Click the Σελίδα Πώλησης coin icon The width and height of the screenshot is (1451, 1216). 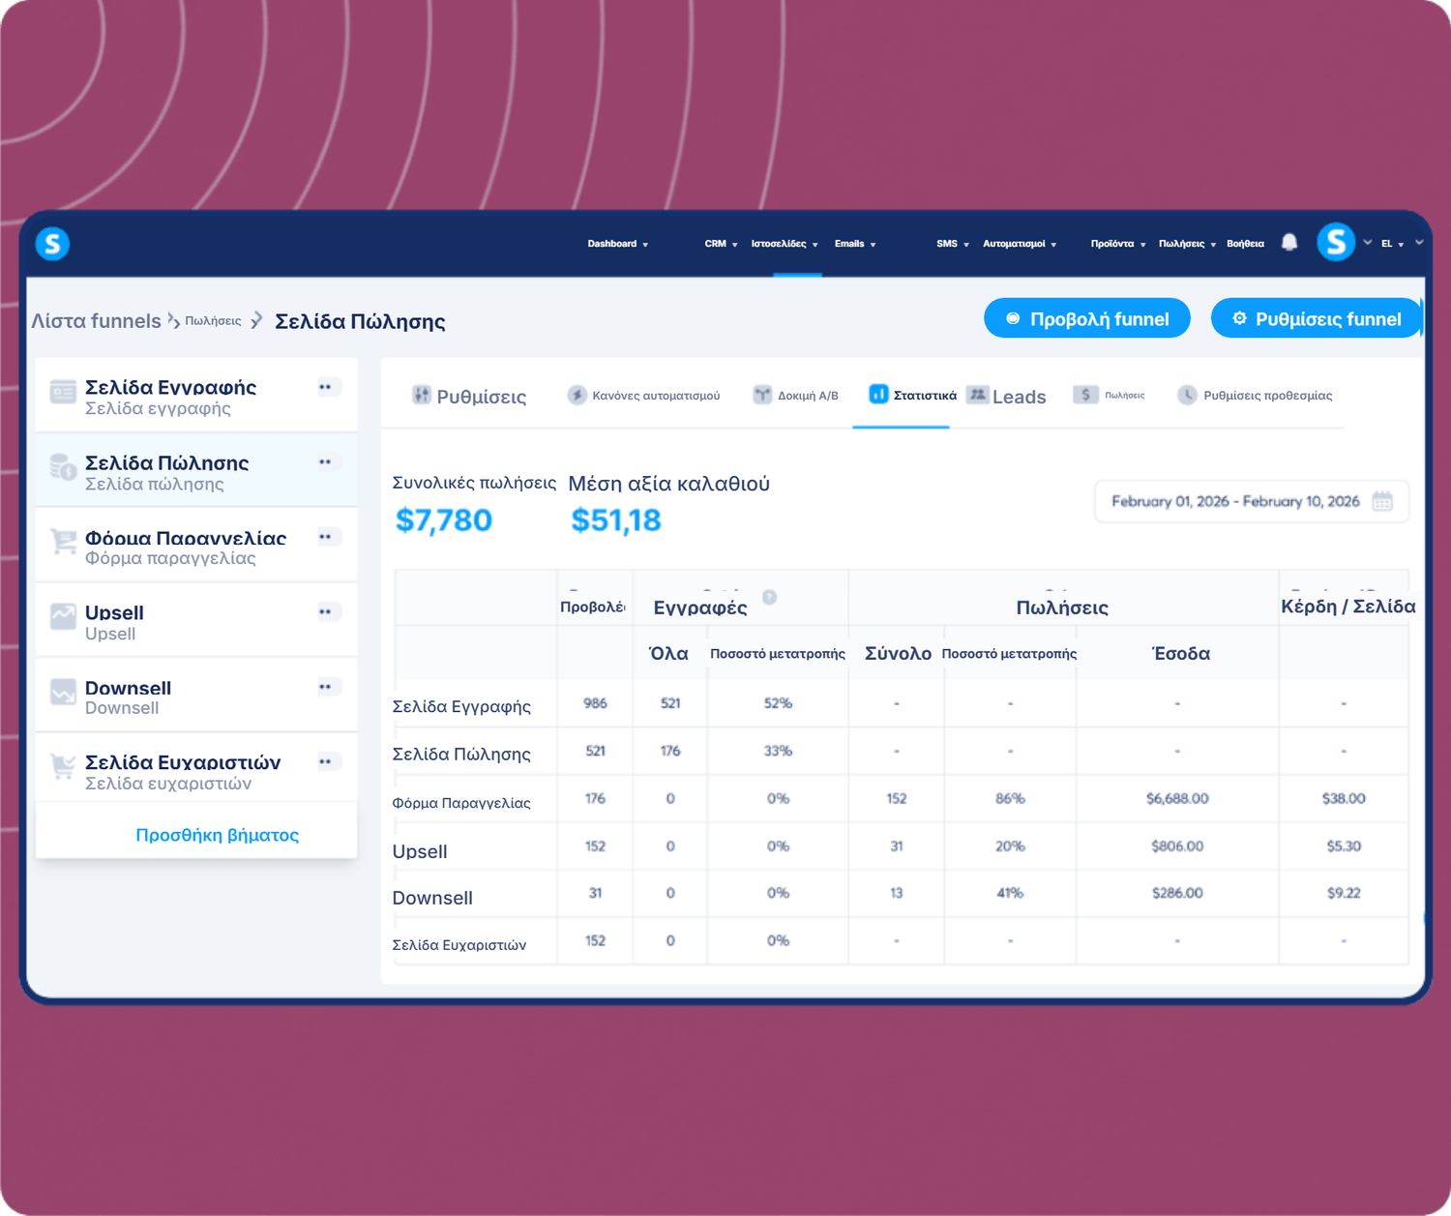click(63, 467)
